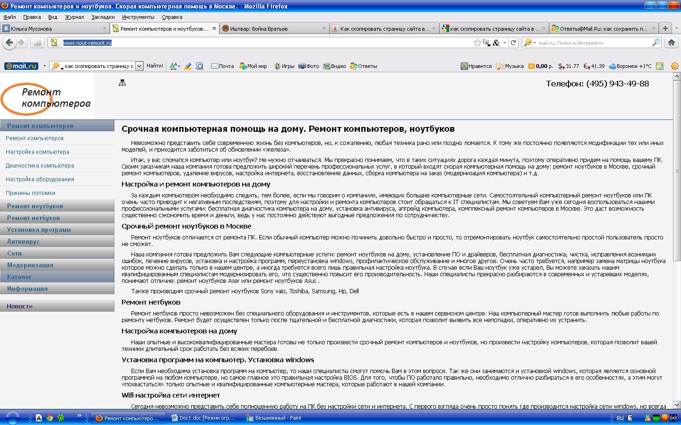Open the Правка menu
The width and height of the screenshot is (681, 425).
point(32,17)
